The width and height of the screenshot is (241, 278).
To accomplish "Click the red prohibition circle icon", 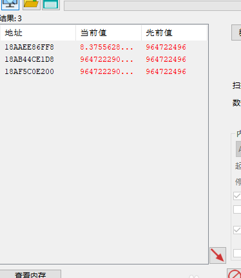I will 235,274.
